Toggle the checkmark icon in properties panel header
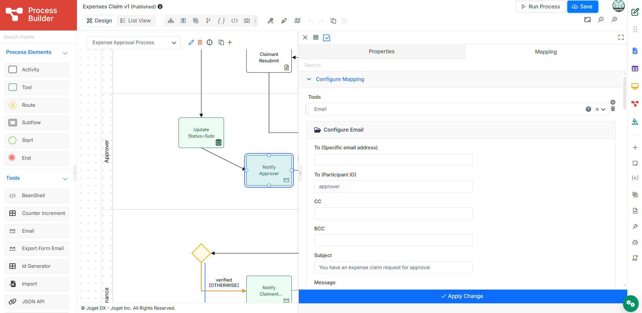 tap(327, 38)
